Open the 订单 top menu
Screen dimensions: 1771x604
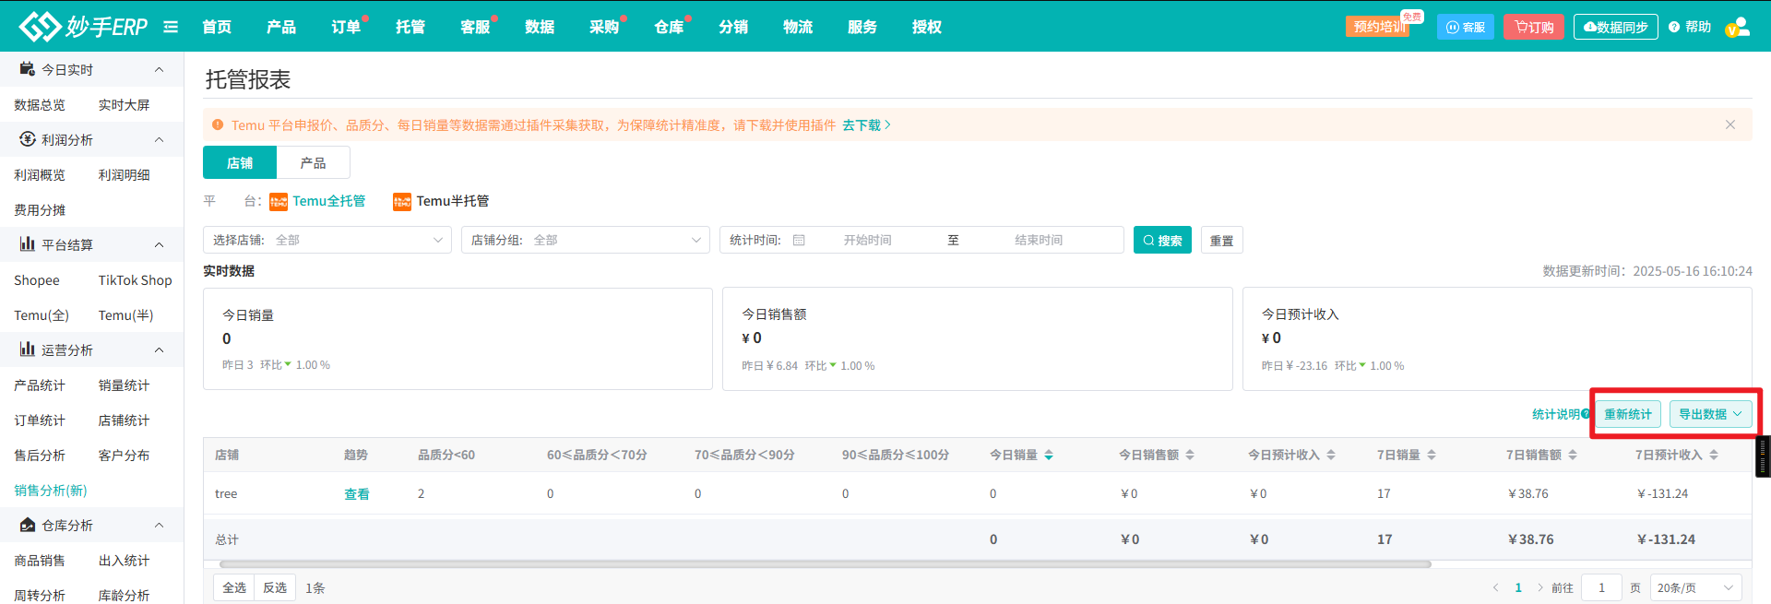(346, 27)
